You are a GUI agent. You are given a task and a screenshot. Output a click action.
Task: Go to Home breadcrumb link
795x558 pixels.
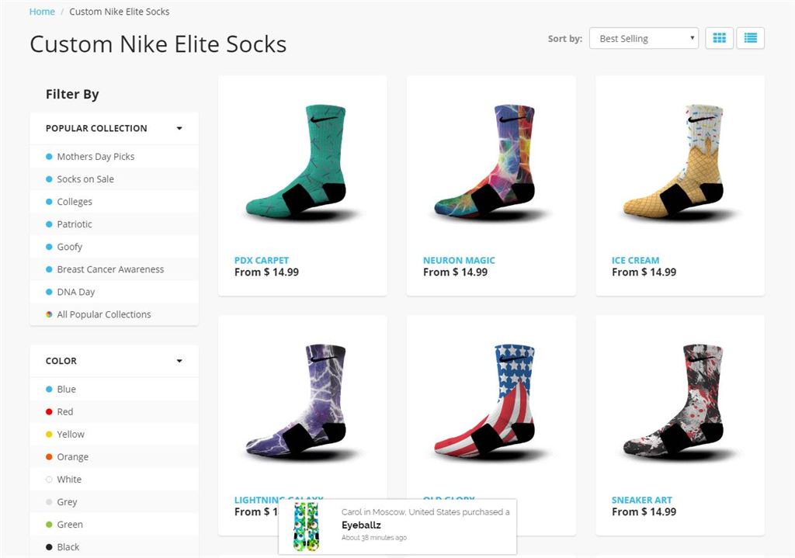tap(42, 12)
